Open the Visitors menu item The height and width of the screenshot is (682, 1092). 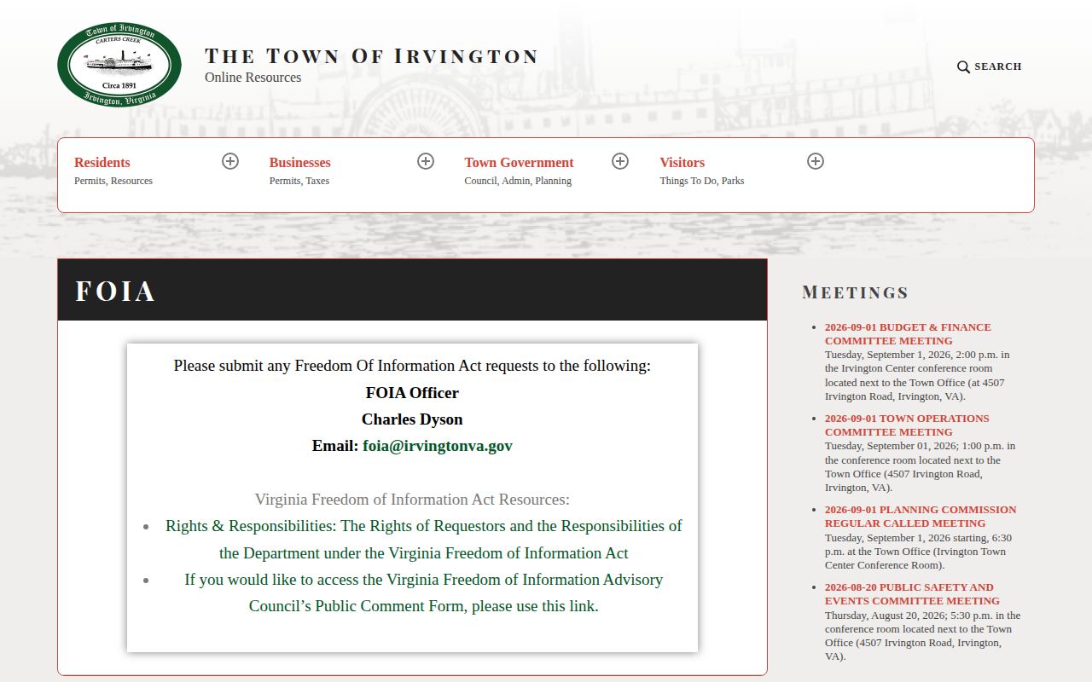coord(682,162)
